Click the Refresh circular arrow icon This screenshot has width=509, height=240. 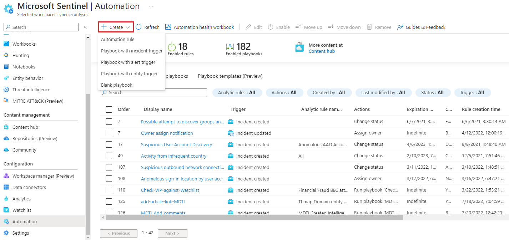click(x=139, y=27)
